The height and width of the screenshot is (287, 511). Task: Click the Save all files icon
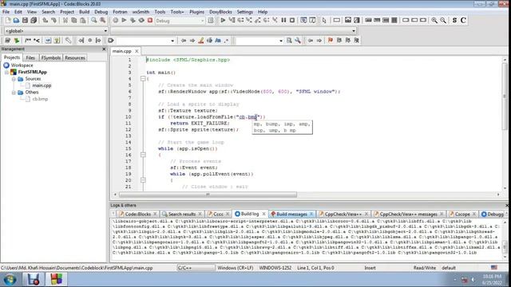pos(34,21)
